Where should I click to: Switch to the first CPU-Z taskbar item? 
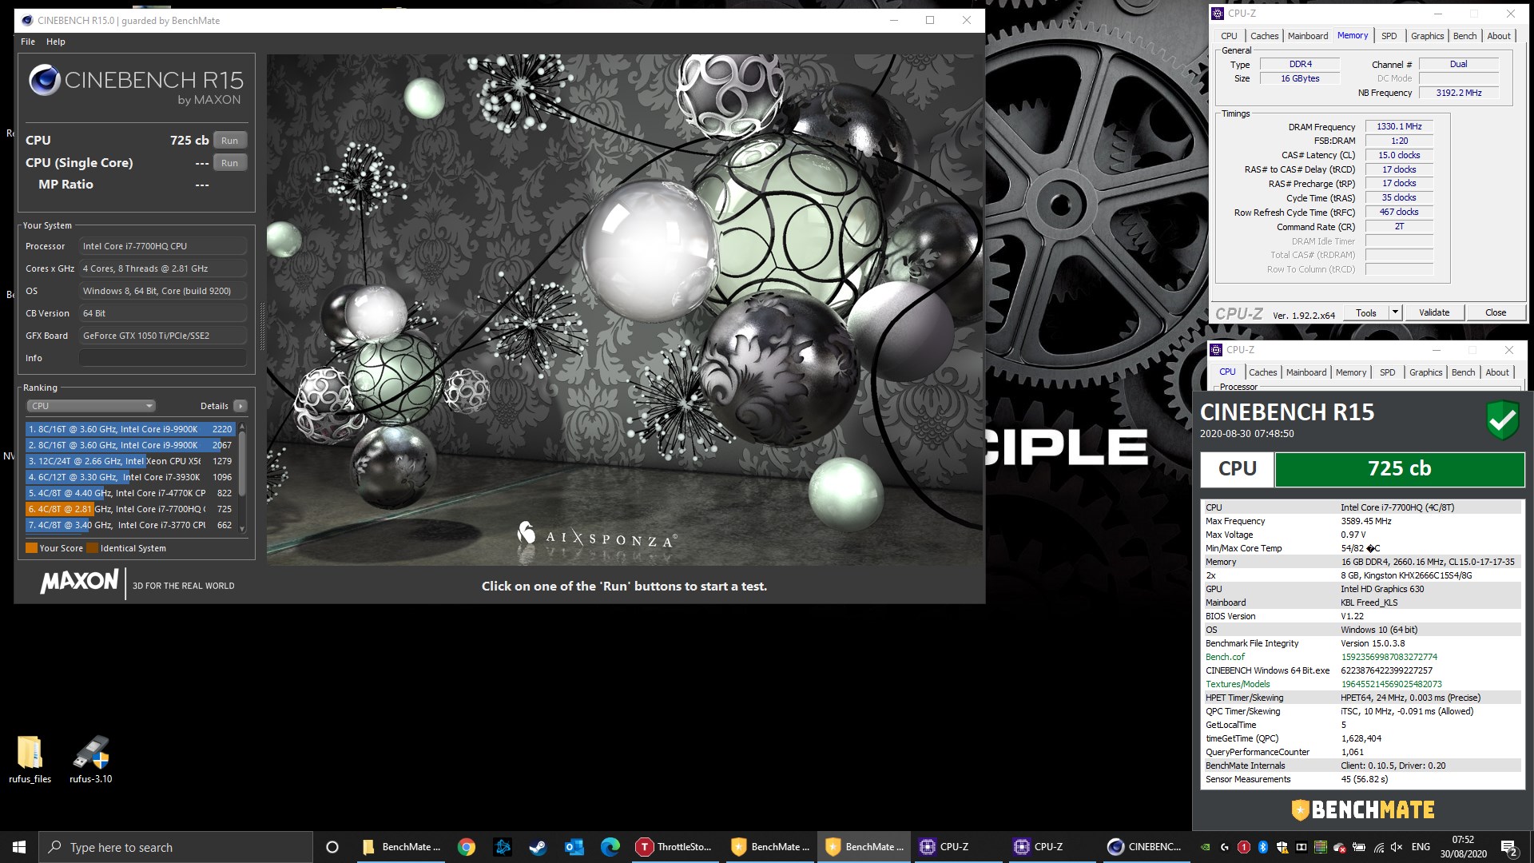pyautogui.click(x=956, y=847)
